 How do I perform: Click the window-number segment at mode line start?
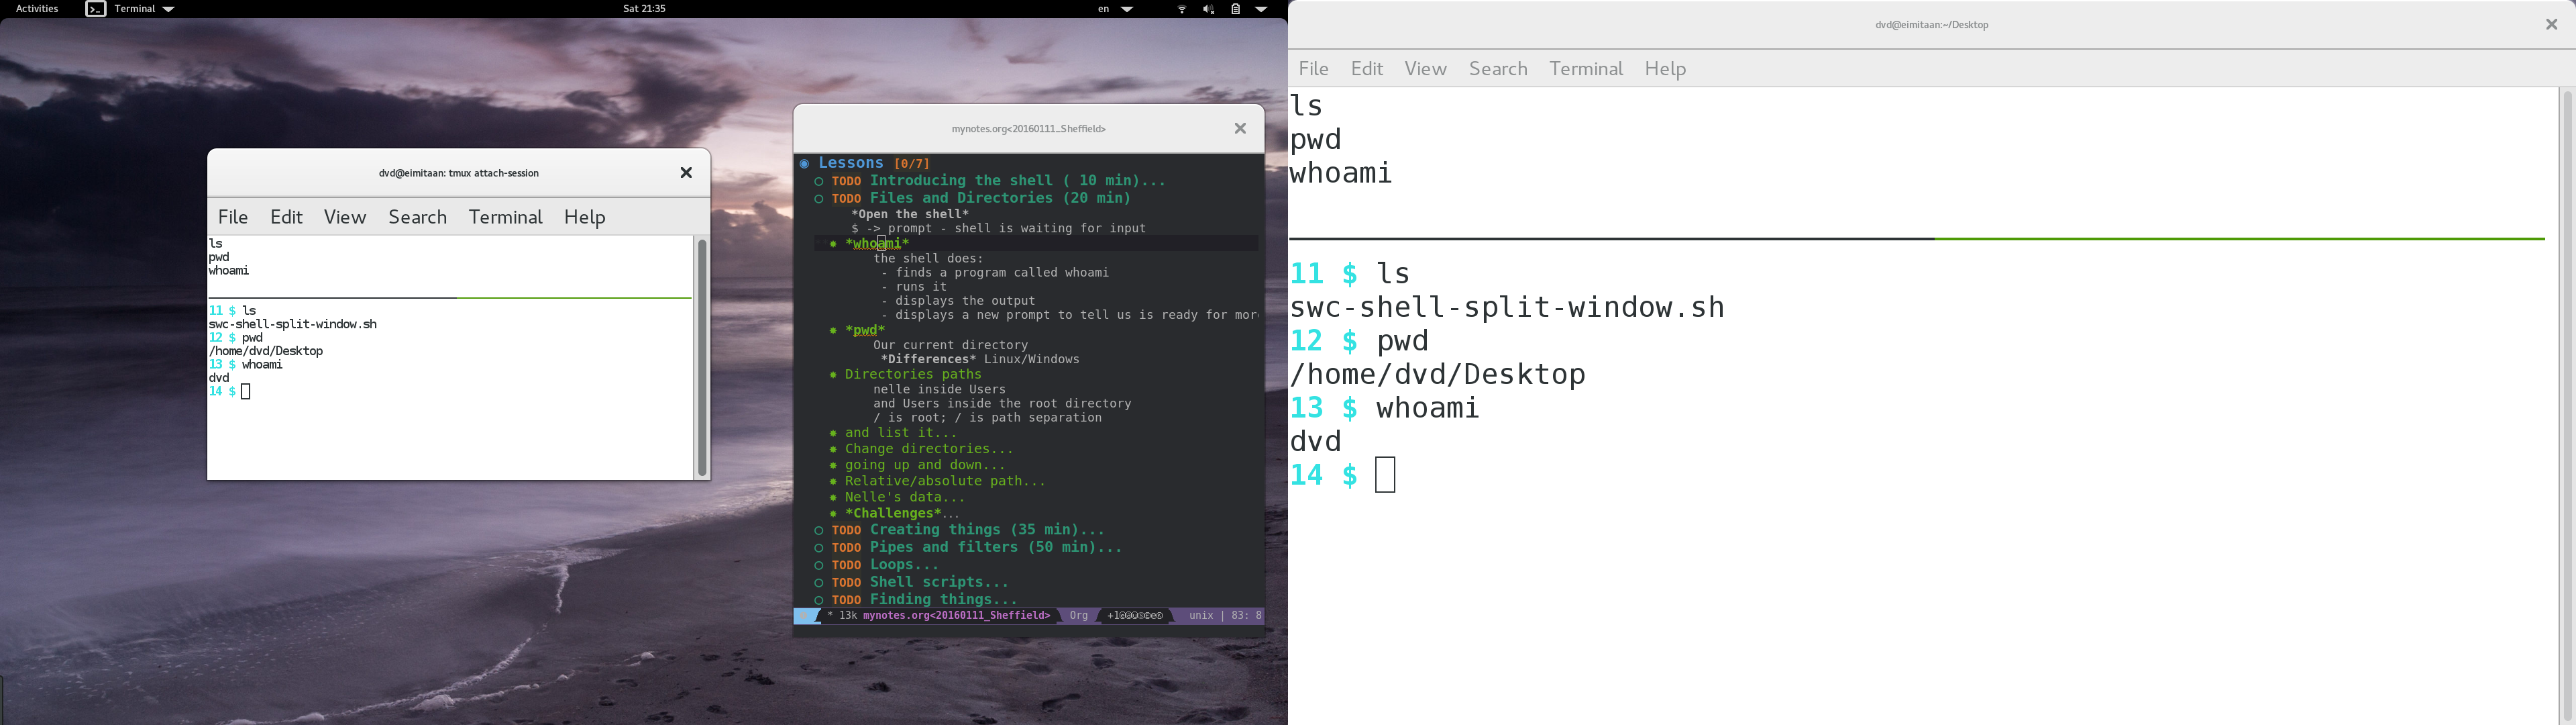pos(806,616)
